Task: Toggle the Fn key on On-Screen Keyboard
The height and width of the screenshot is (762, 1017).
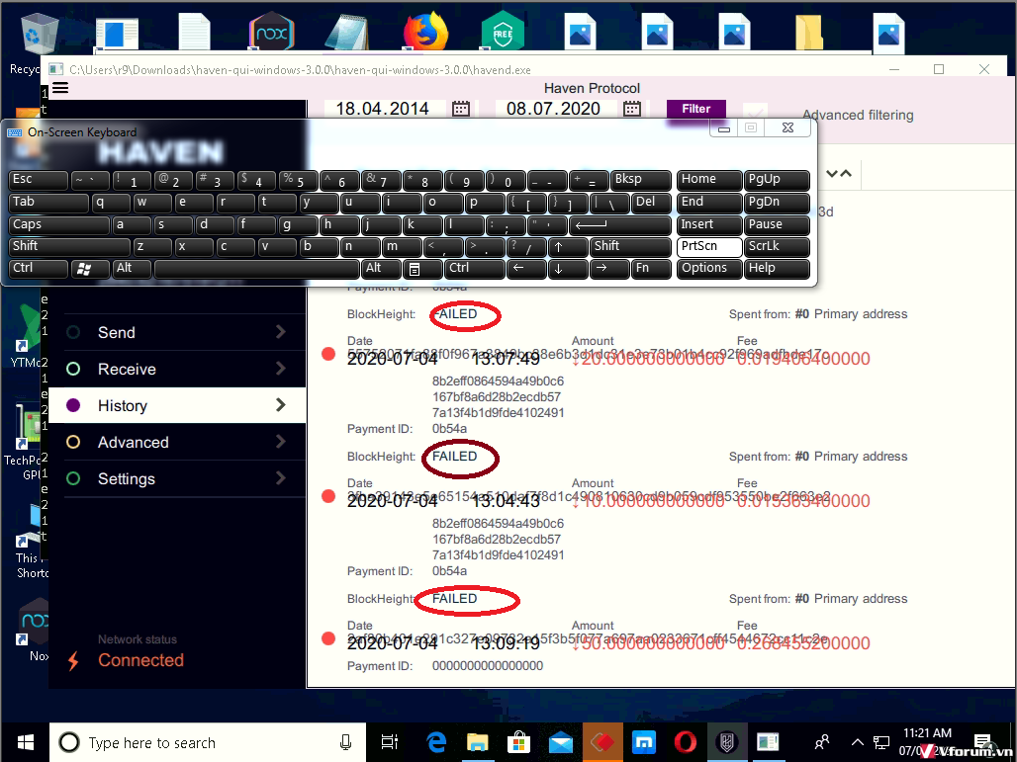Action: pos(651,269)
